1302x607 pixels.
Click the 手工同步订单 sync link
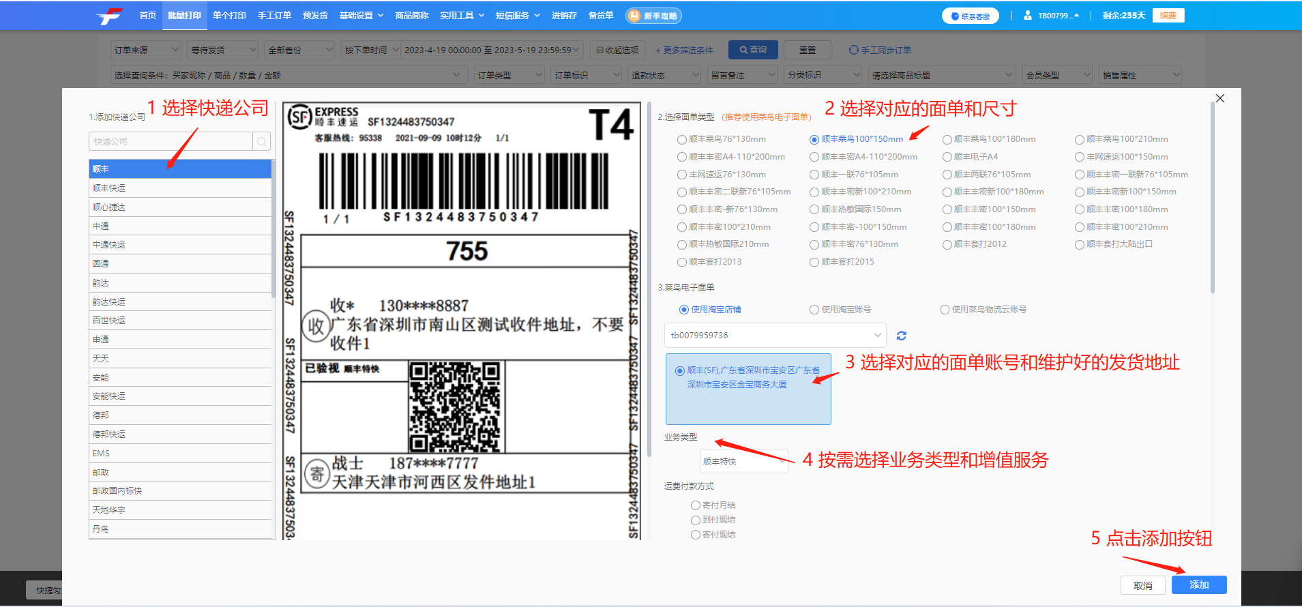pos(880,50)
